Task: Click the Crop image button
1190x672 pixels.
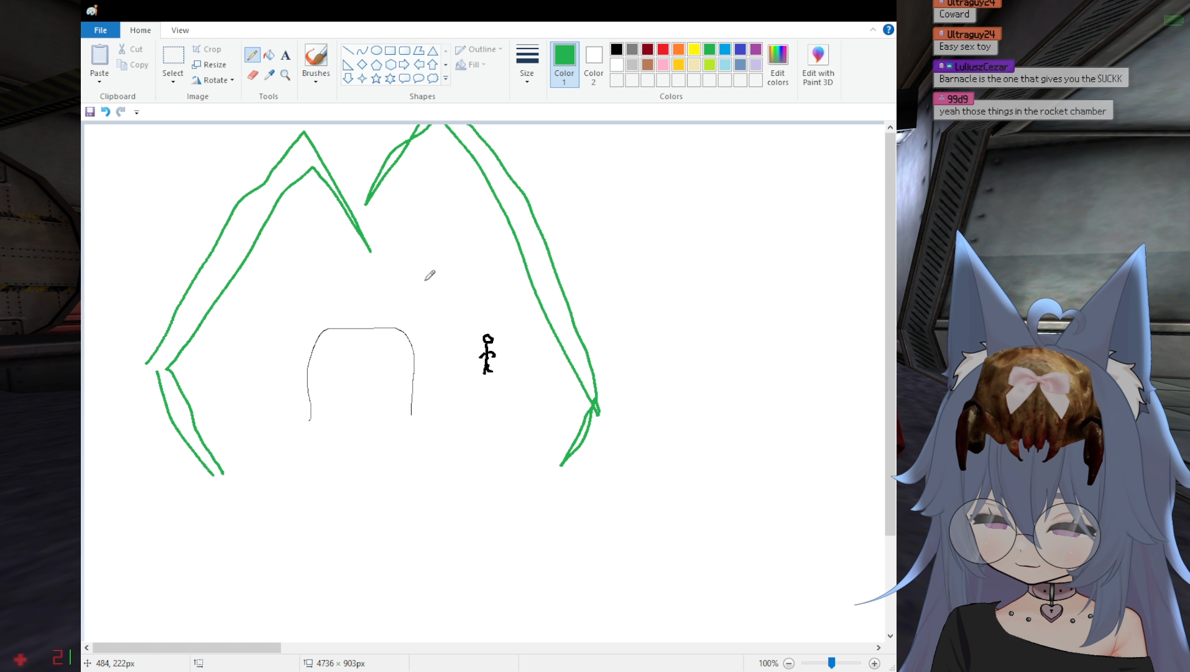Action: (x=206, y=49)
